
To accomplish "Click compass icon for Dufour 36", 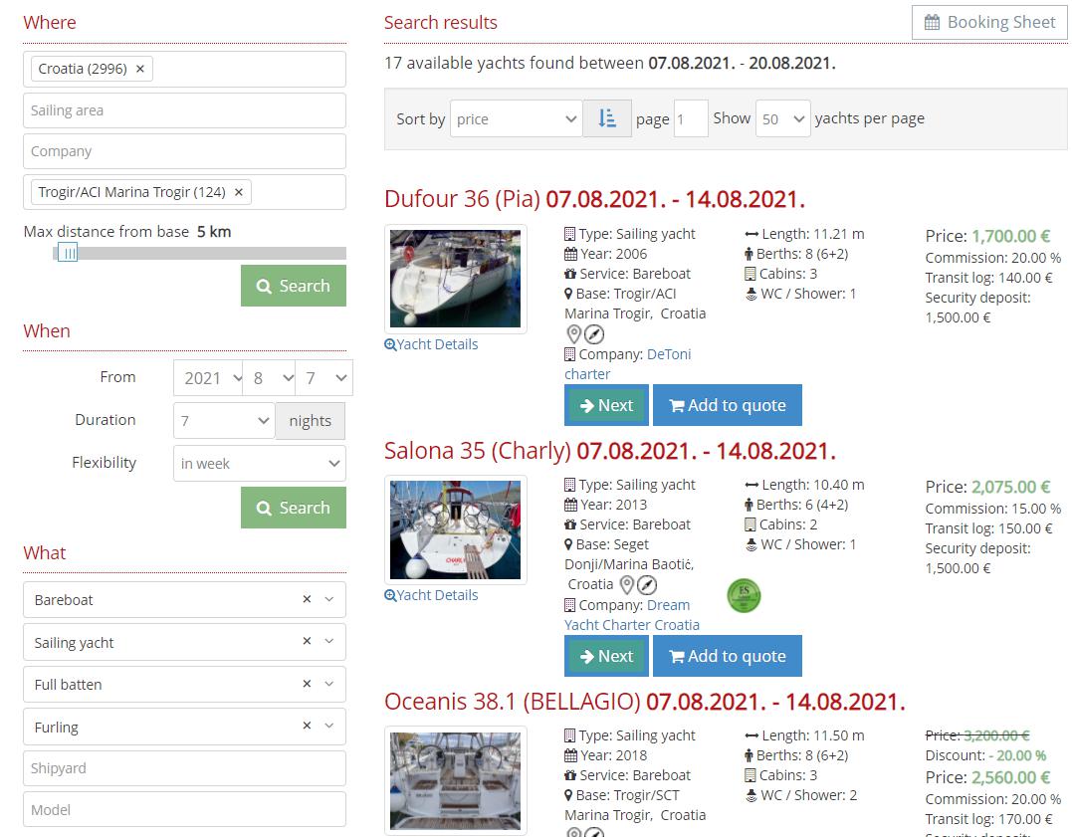I will click(x=594, y=334).
